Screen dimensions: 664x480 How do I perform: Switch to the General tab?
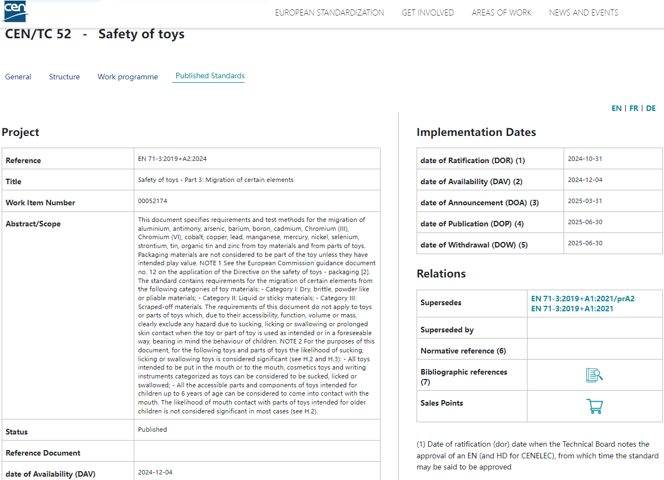[18, 77]
